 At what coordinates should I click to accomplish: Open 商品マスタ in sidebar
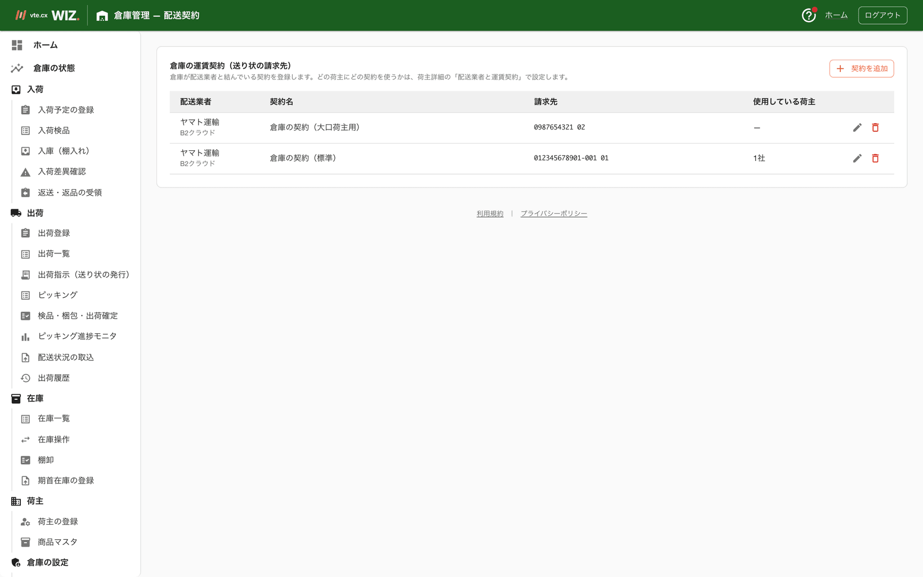(57, 542)
